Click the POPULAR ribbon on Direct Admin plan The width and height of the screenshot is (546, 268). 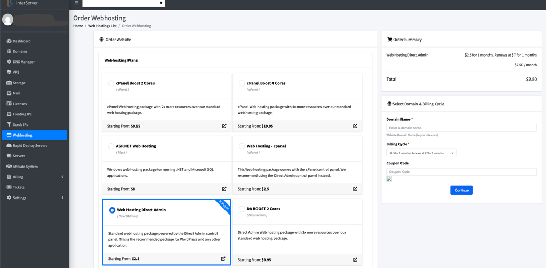click(x=223, y=206)
